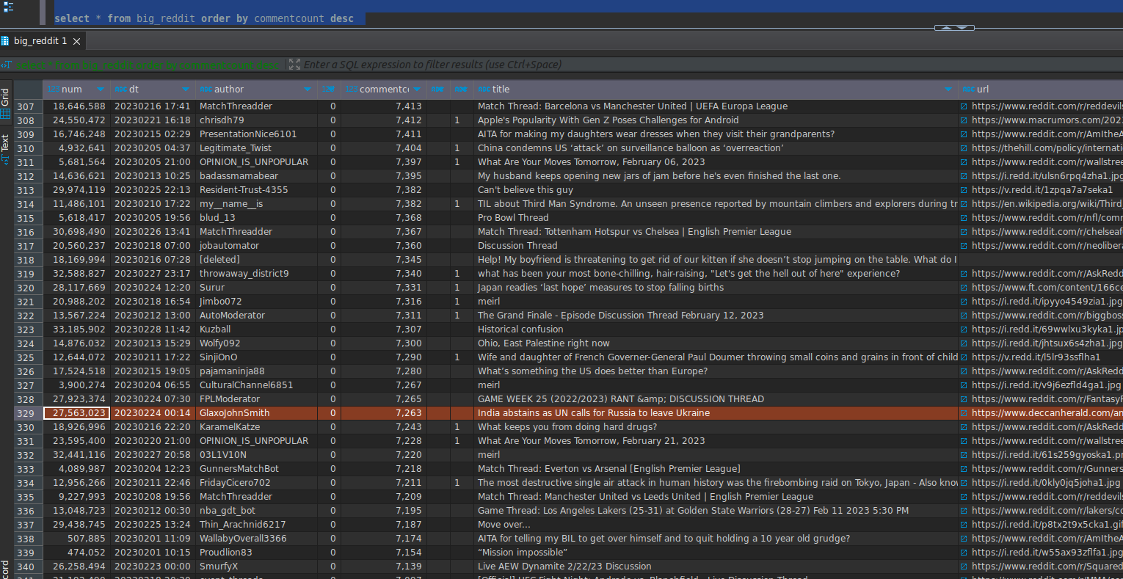Click the dt column header
Image resolution: width=1123 pixels, height=579 pixels.
coord(153,90)
